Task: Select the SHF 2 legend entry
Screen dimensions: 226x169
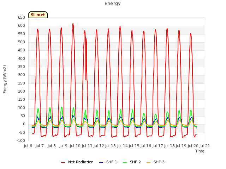Action: pos(132,162)
